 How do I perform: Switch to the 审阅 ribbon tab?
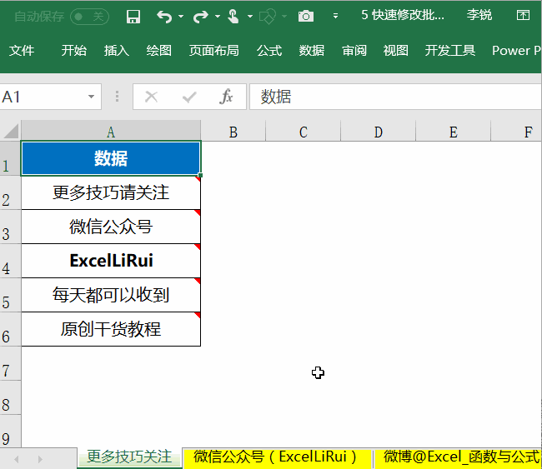coord(354,51)
